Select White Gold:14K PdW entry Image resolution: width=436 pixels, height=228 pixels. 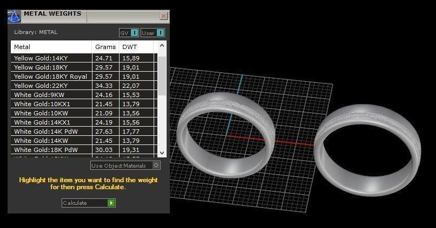(84, 132)
